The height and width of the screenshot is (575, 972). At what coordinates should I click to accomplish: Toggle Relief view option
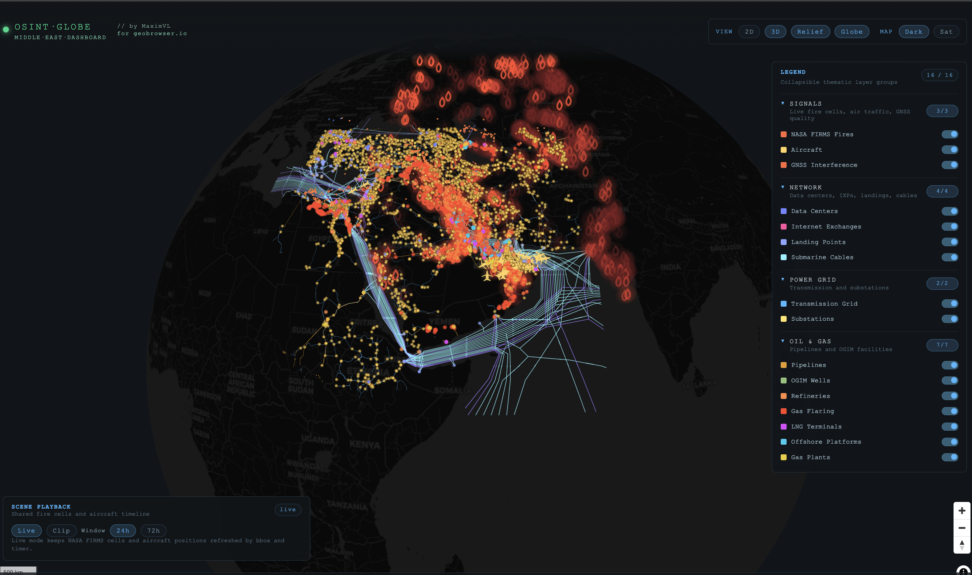coord(810,32)
